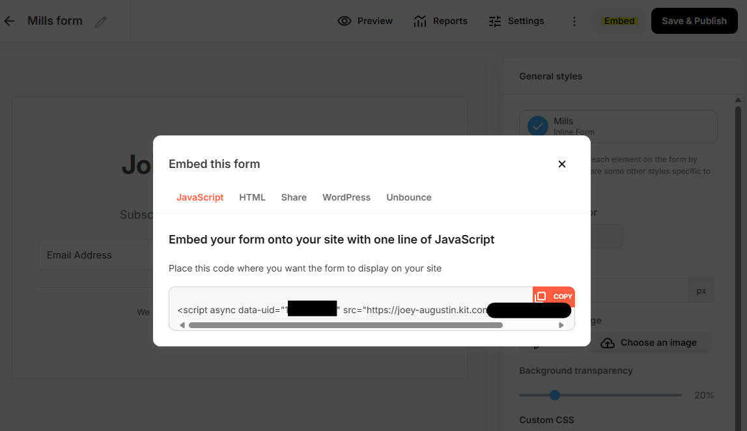The width and height of the screenshot is (747, 431).
Task: Click the back arrow icon
Action: [x=9, y=21]
